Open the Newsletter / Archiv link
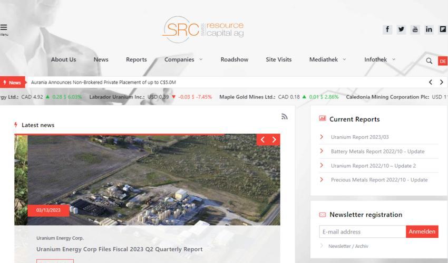The height and width of the screenshot is (263, 448). pos(348,246)
